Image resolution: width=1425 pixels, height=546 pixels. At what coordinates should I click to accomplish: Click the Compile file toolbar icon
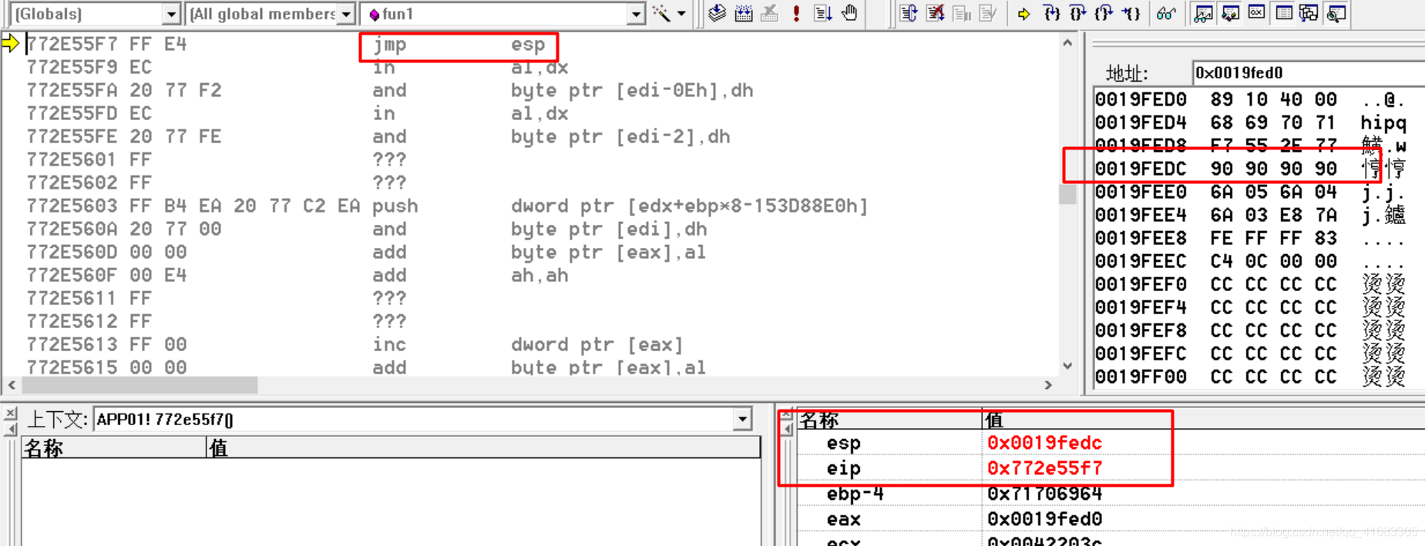pos(718,13)
